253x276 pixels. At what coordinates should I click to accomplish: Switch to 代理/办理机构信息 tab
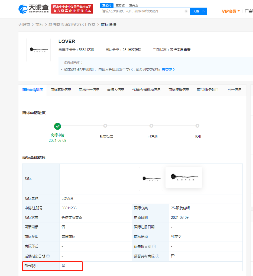pos(146,90)
